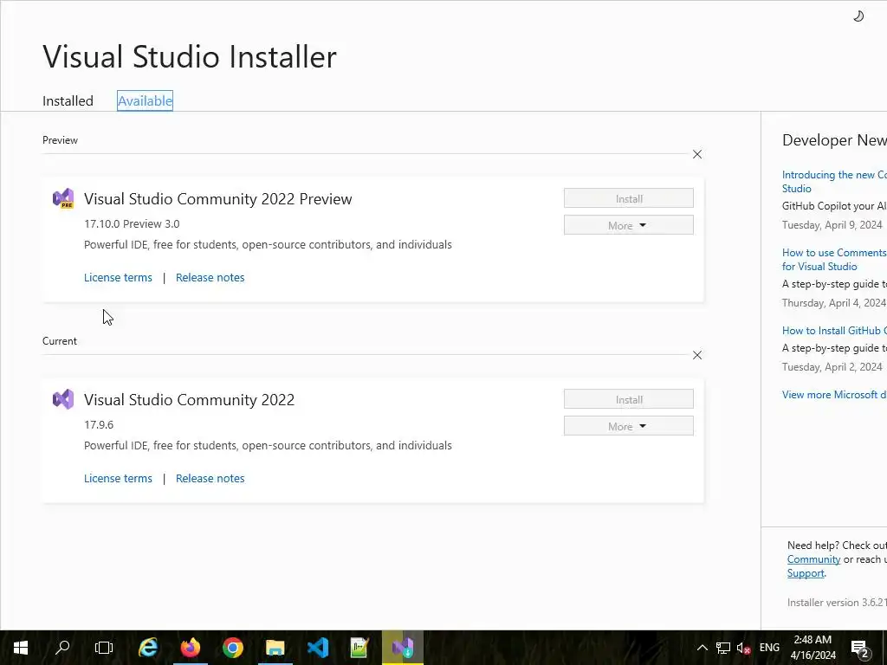Open the Windows Start menu
Image resolution: width=887 pixels, height=665 pixels.
(21, 648)
